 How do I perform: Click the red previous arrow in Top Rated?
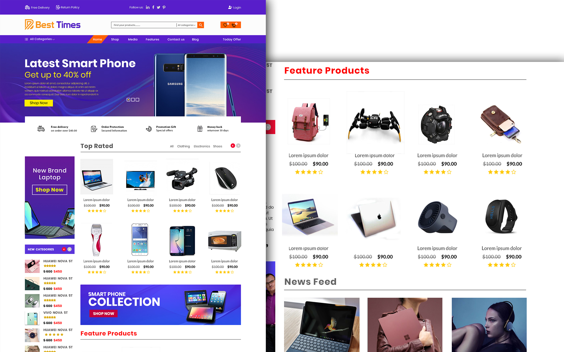pos(233,145)
